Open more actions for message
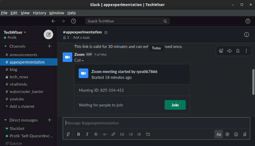 (246, 51)
